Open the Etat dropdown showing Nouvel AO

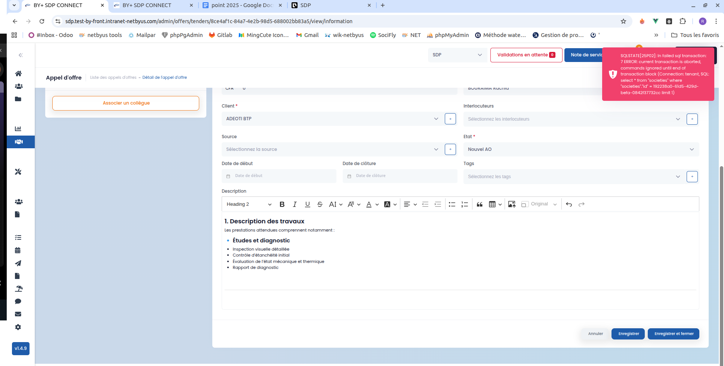coord(580,149)
